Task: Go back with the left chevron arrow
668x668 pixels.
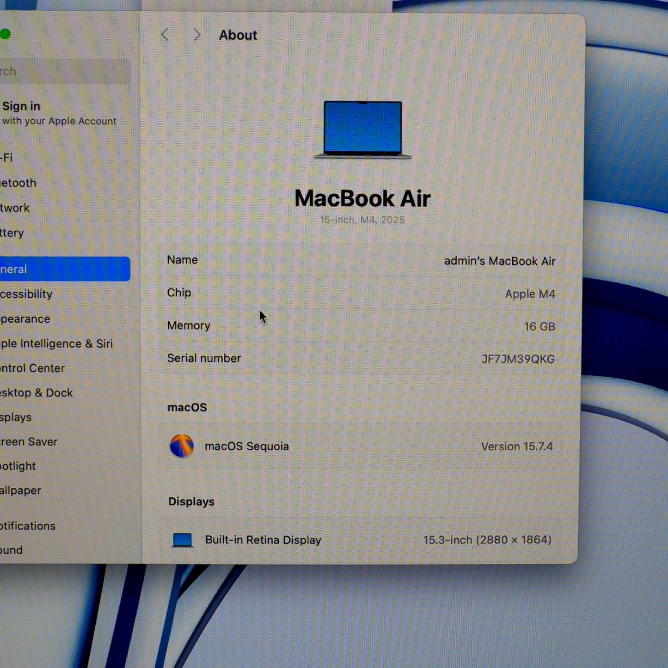Action: point(165,35)
